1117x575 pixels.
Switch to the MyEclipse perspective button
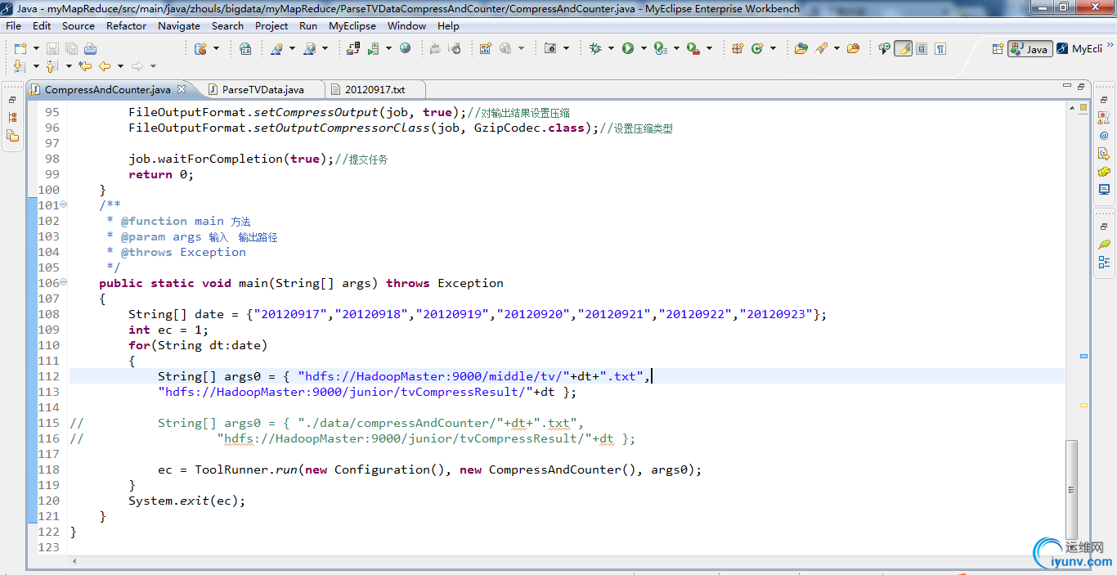tap(1079, 49)
